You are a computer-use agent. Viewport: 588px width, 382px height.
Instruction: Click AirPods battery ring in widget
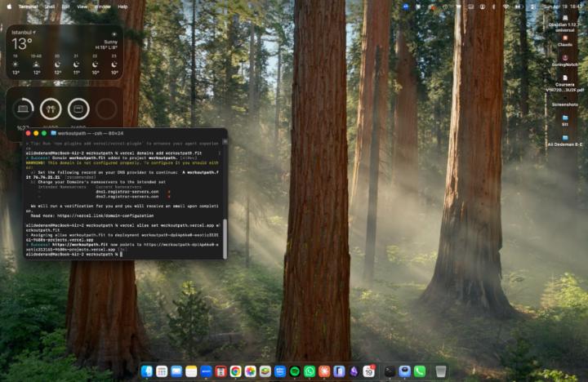point(51,109)
